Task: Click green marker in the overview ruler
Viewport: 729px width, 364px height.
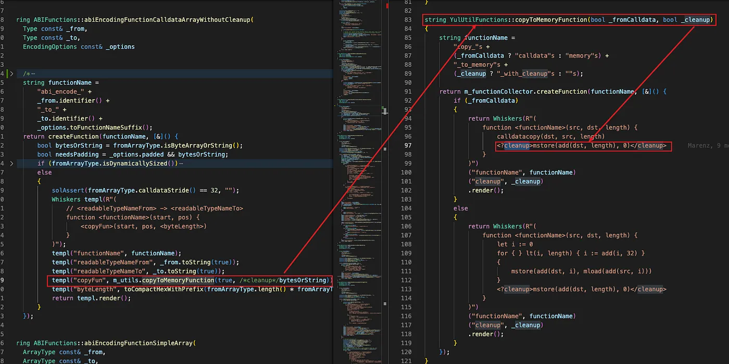Action: coord(384,110)
